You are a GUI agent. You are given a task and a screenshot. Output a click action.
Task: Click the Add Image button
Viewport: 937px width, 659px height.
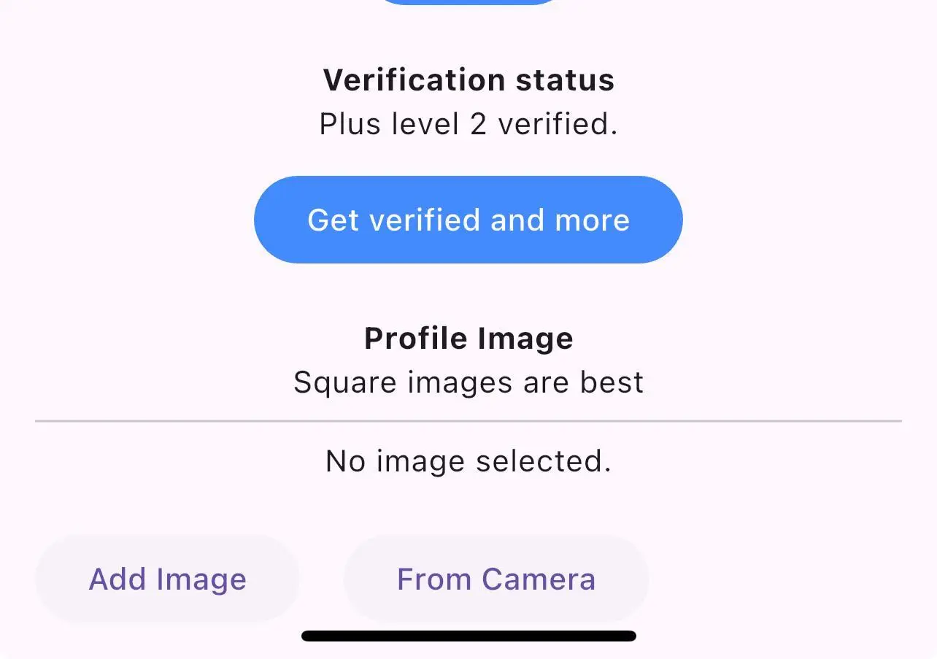point(167,579)
